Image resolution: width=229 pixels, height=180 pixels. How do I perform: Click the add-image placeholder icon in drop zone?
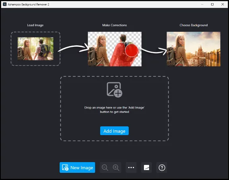click(x=114, y=90)
